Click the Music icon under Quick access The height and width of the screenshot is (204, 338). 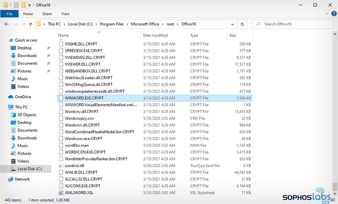[x=13, y=79]
